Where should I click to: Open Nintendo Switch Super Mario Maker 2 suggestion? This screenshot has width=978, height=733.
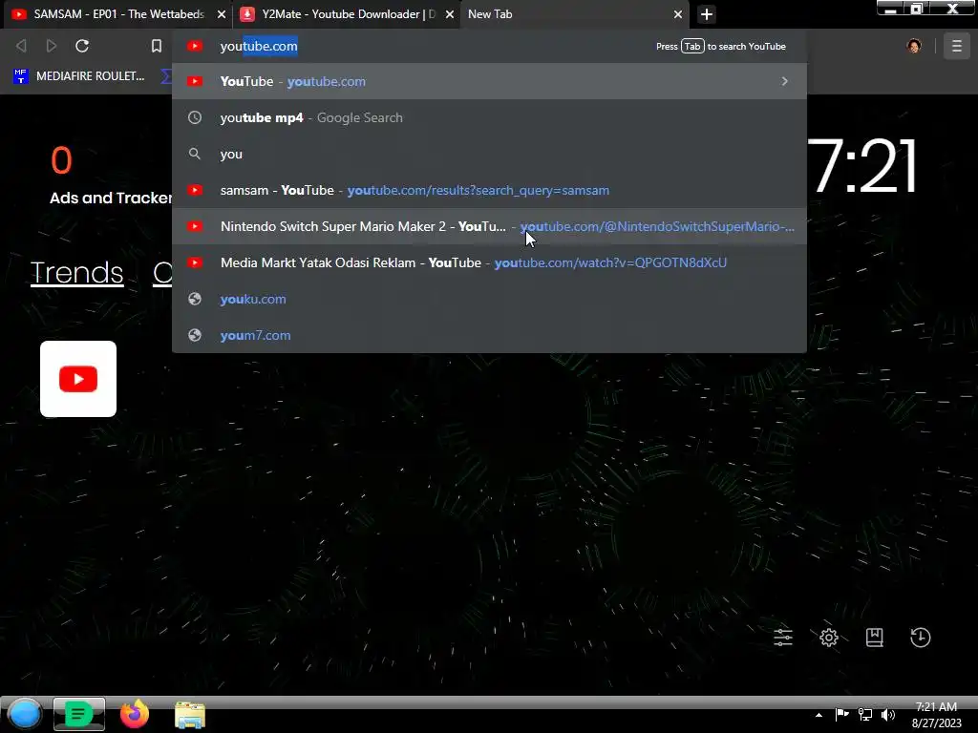coord(489,226)
